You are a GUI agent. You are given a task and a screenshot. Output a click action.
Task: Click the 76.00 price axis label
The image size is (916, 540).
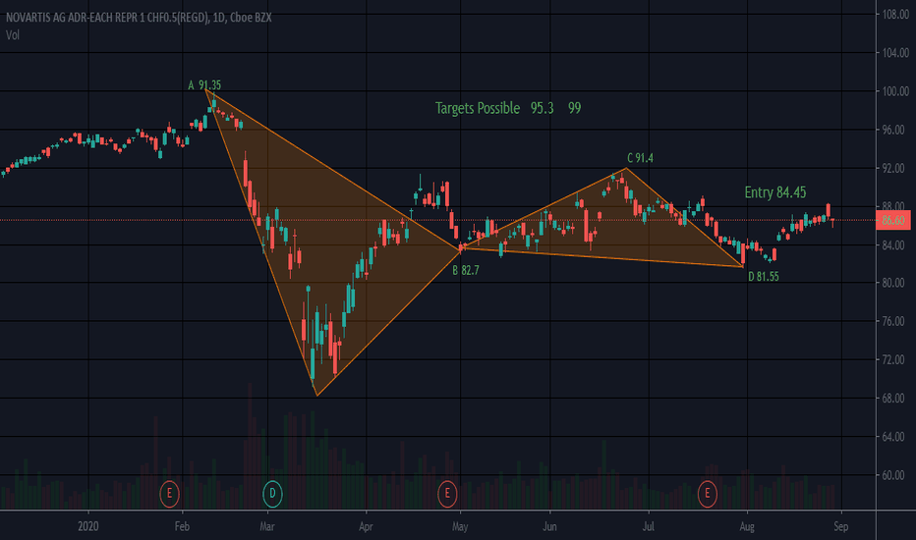895,322
